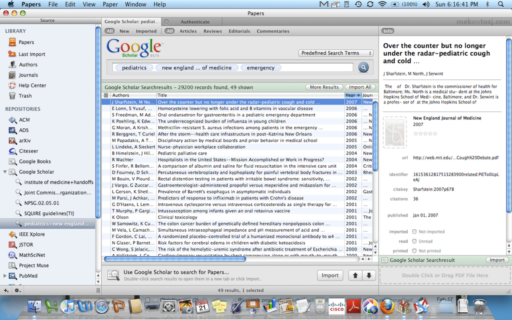Open Finder from the Dock
The image size is (512, 320).
tap(34, 306)
